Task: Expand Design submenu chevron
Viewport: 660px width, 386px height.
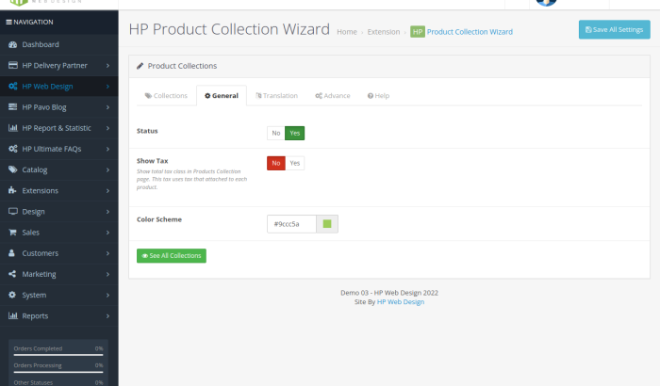Action: (107, 212)
